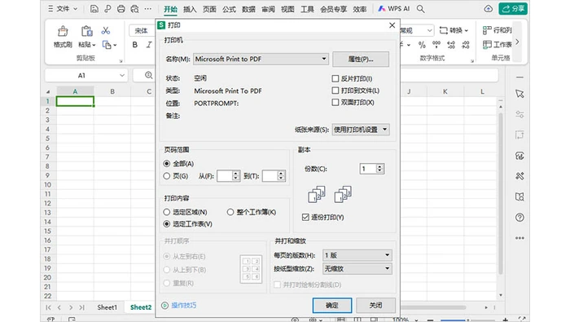Click the decrease decimal places icon
Image resolution: width=570 pixels, height=322 pixels.
[465, 45]
